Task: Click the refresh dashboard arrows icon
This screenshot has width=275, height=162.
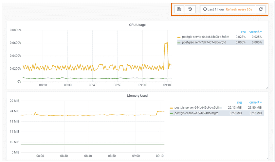Action: coord(261,9)
